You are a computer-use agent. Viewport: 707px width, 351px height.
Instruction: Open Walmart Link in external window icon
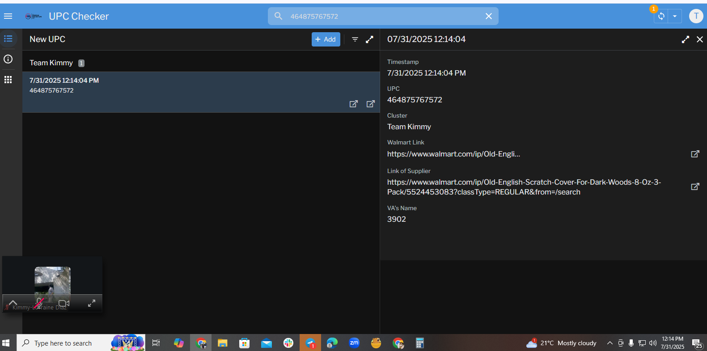(x=695, y=154)
